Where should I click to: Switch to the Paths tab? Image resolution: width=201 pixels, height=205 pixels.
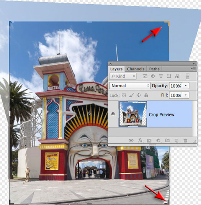click(x=154, y=69)
